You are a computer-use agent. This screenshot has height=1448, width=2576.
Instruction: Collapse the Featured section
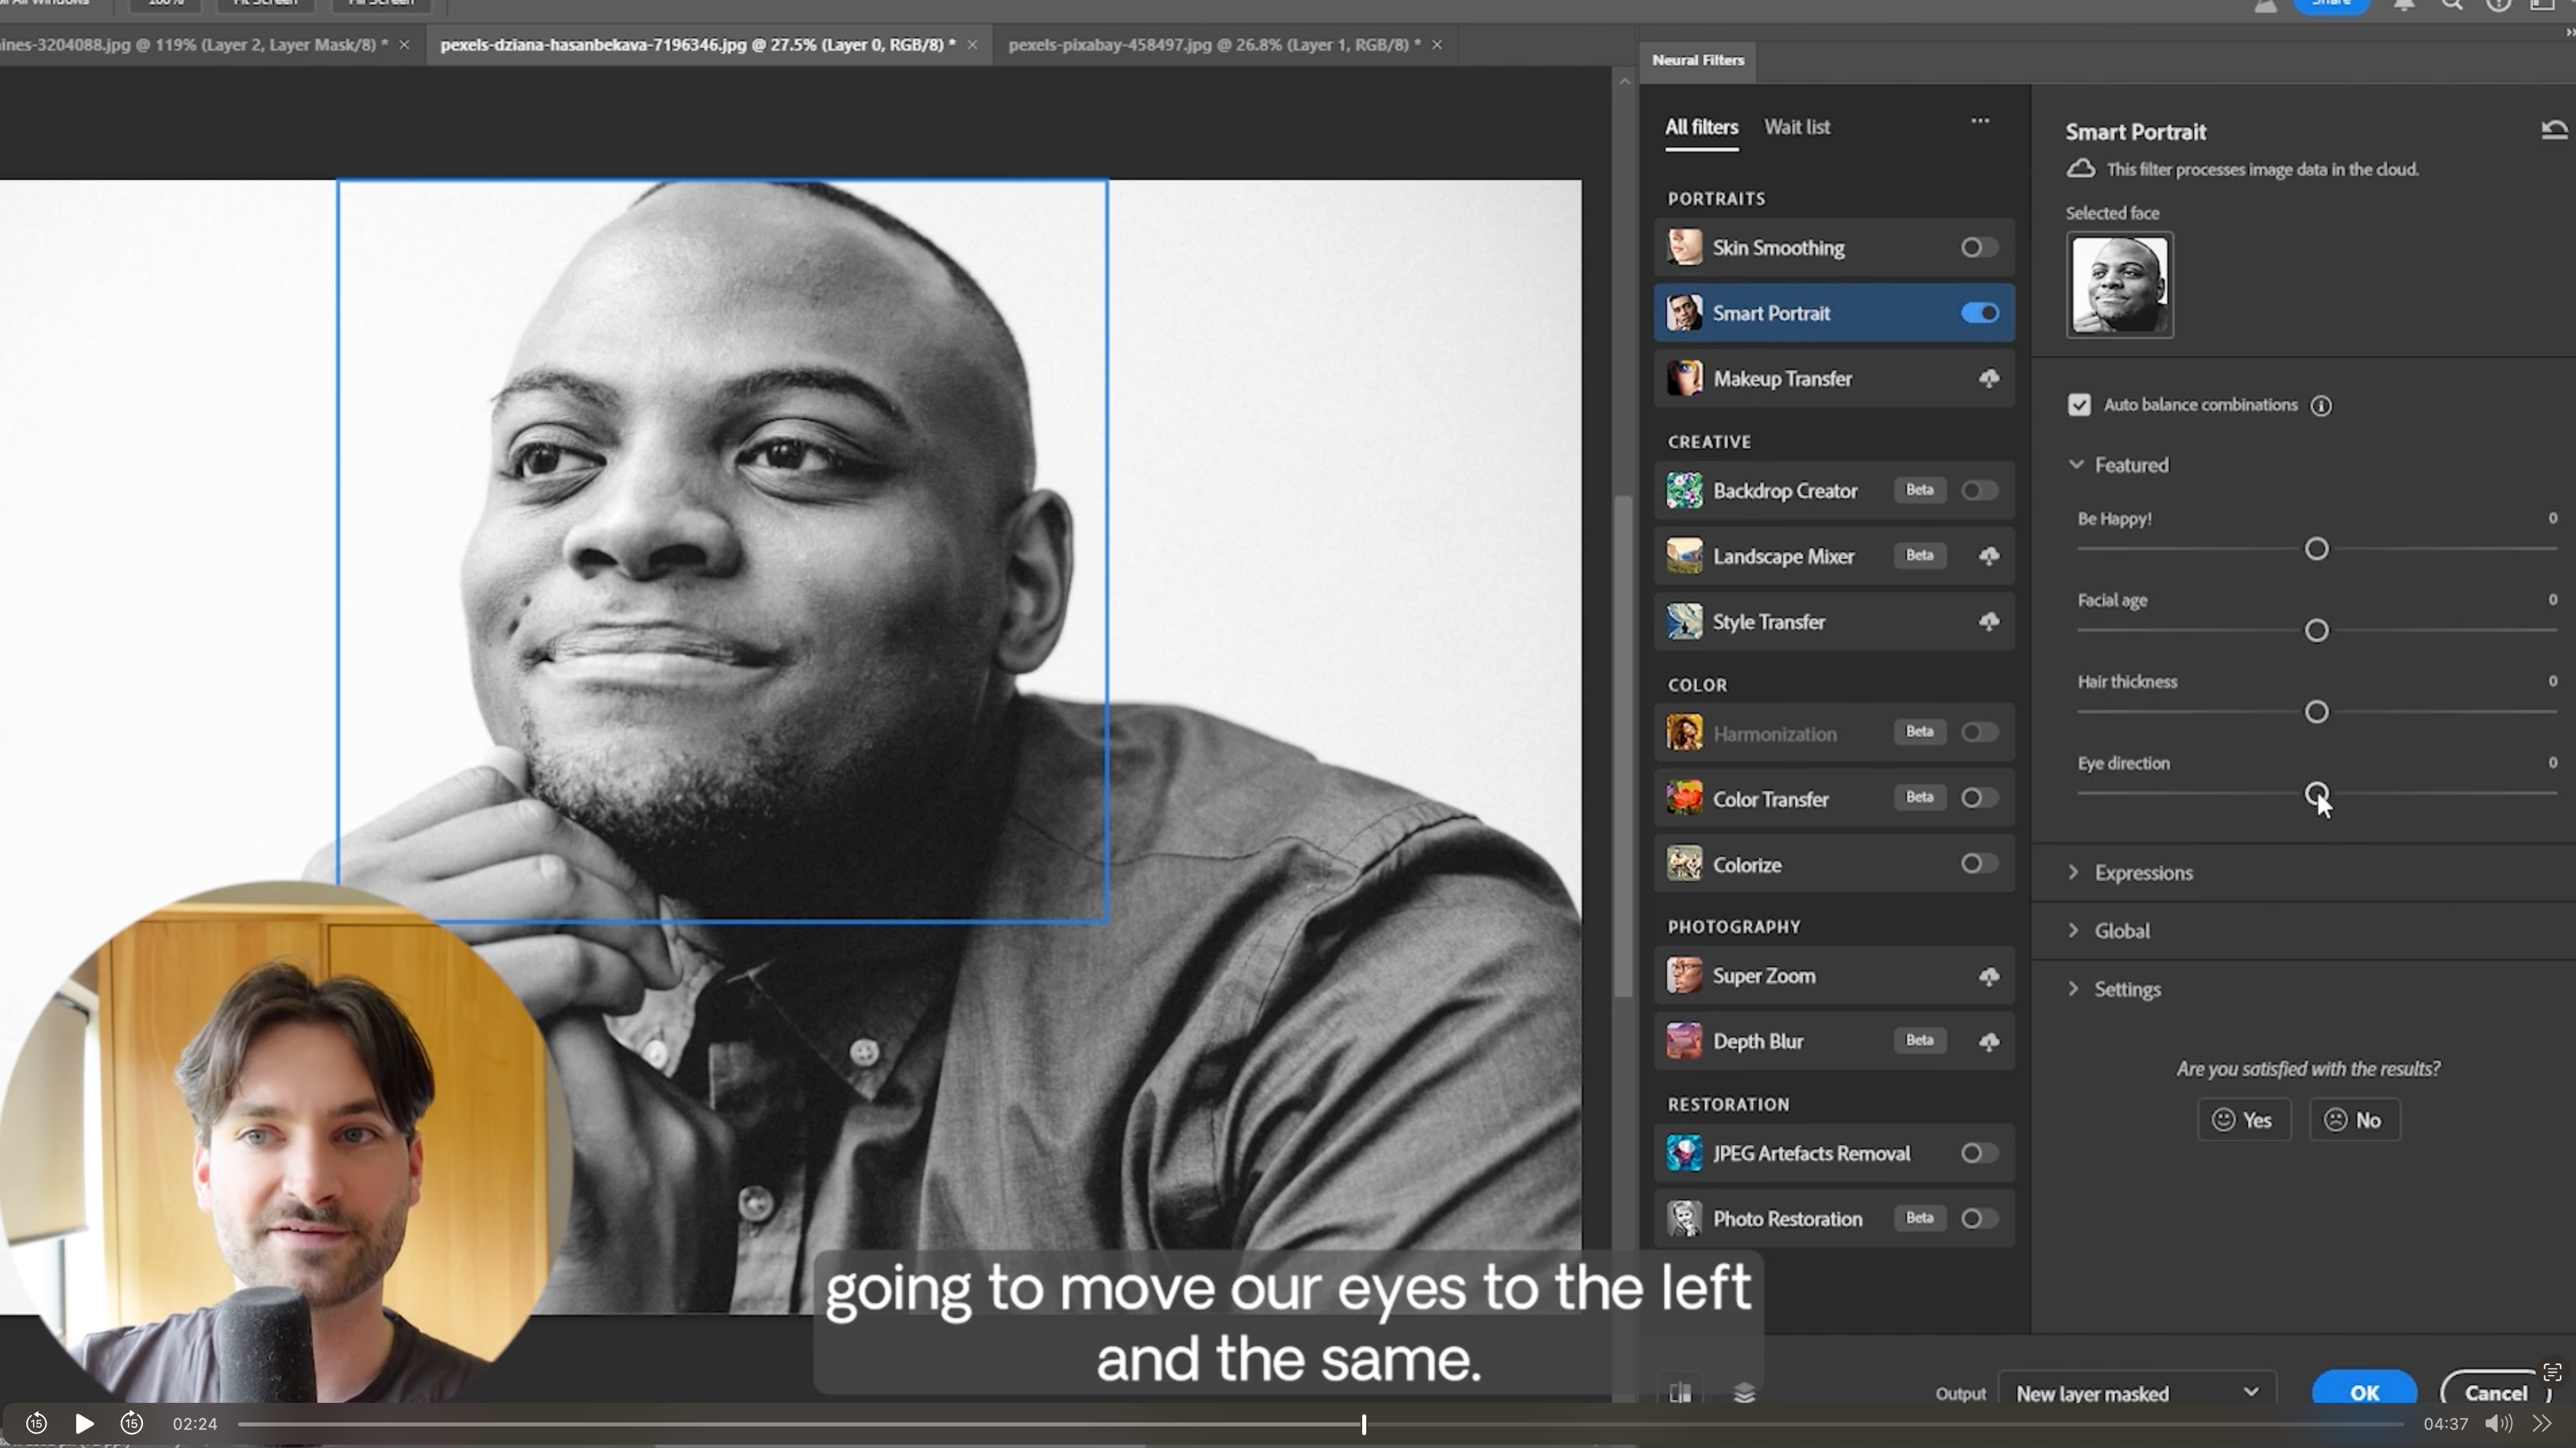click(2076, 465)
